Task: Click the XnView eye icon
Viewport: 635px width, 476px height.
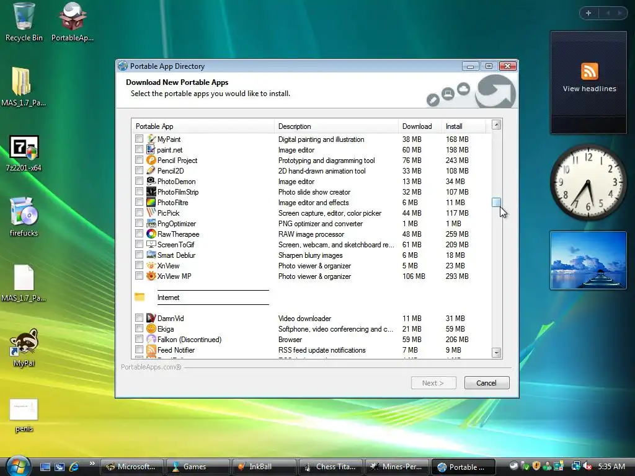Action: pos(151,265)
